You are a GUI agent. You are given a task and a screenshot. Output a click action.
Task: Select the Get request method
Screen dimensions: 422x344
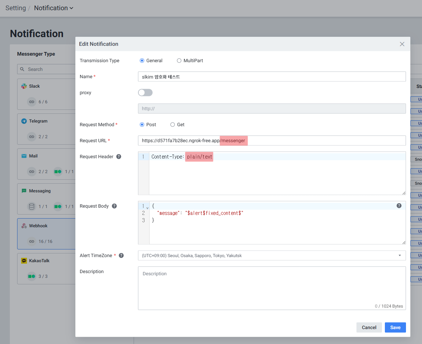click(x=173, y=125)
